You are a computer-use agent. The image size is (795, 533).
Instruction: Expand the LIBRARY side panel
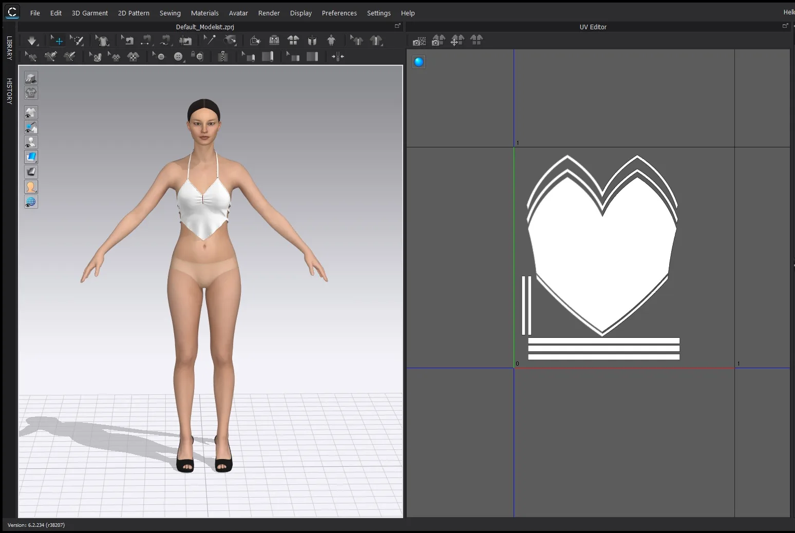pos(9,48)
